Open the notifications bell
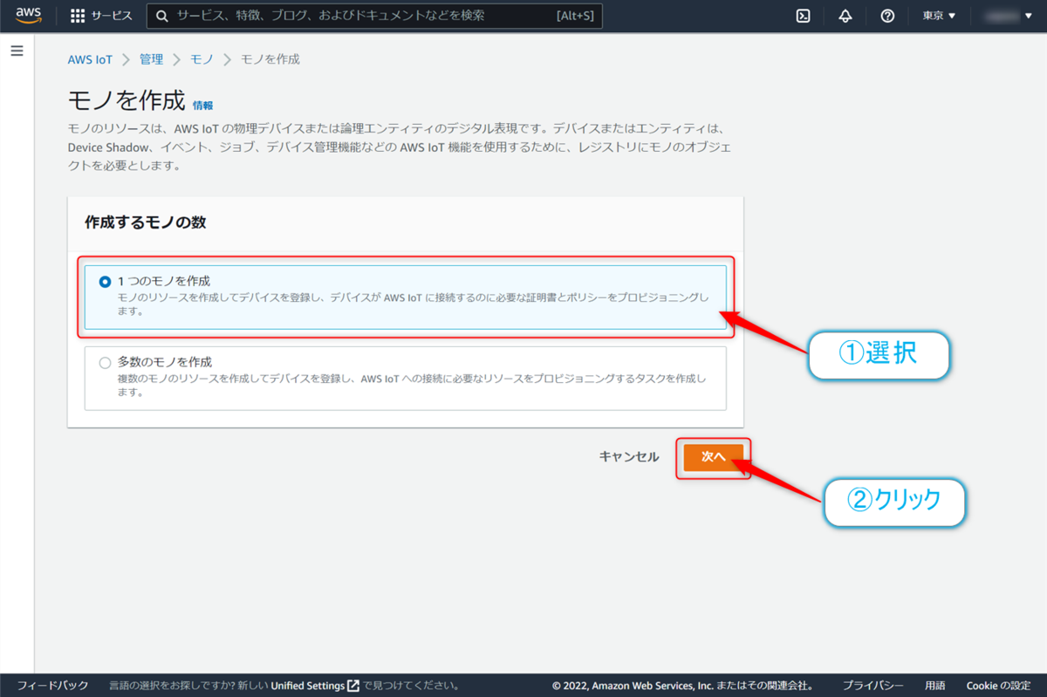 pyautogui.click(x=845, y=16)
